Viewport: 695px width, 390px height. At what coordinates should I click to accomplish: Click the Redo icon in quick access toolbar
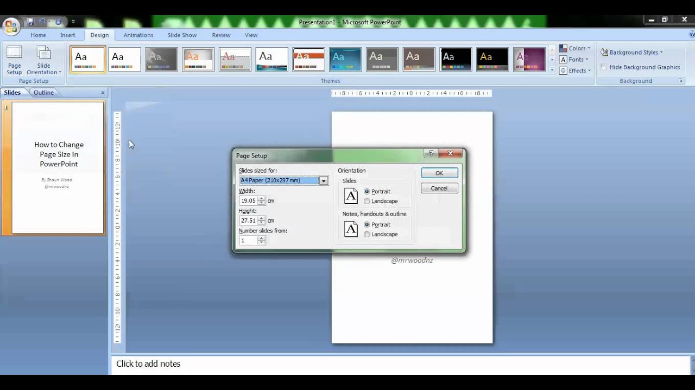[x=58, y=22]
